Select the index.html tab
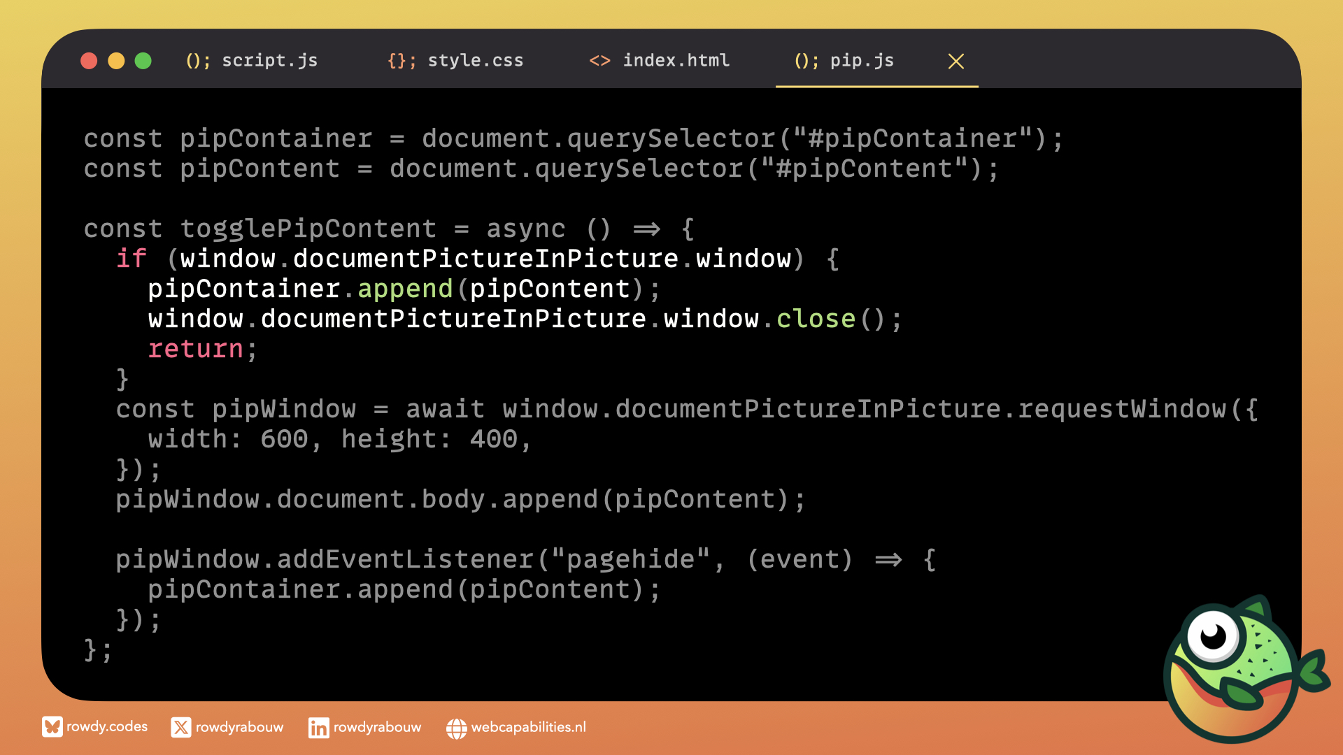This screenshot has width=1343, height=755. pos(676,61)
